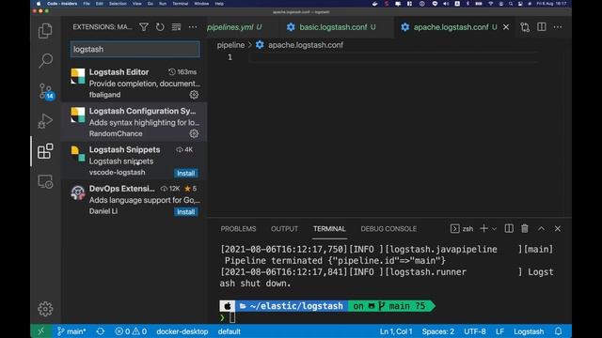Close the terminal panel

point(558,229)
